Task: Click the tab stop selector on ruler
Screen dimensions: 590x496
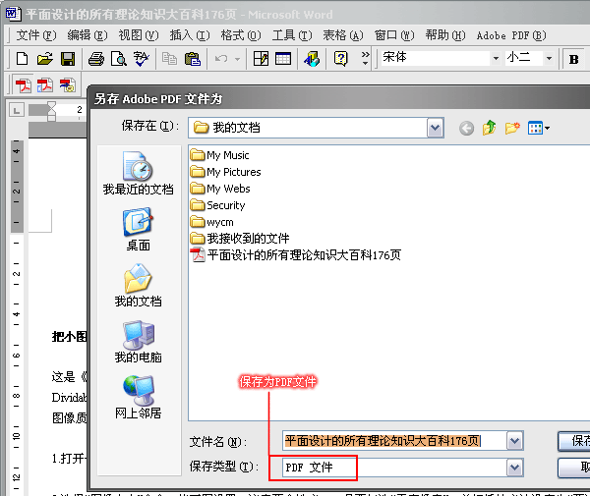Action: tap(17, 110)
